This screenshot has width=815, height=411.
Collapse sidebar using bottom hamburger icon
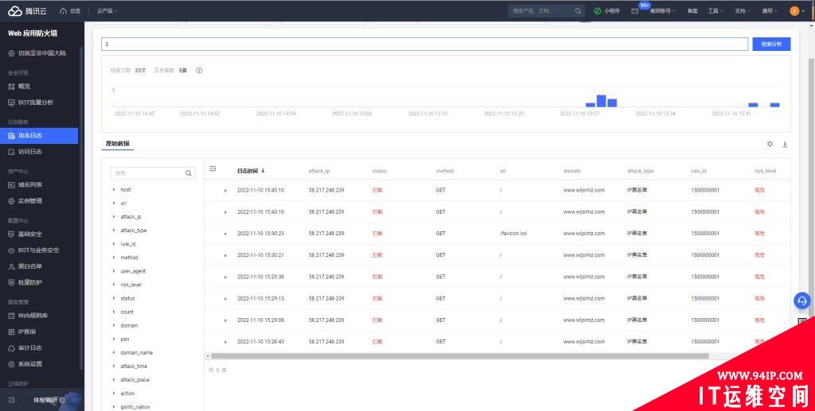point(11,400)
